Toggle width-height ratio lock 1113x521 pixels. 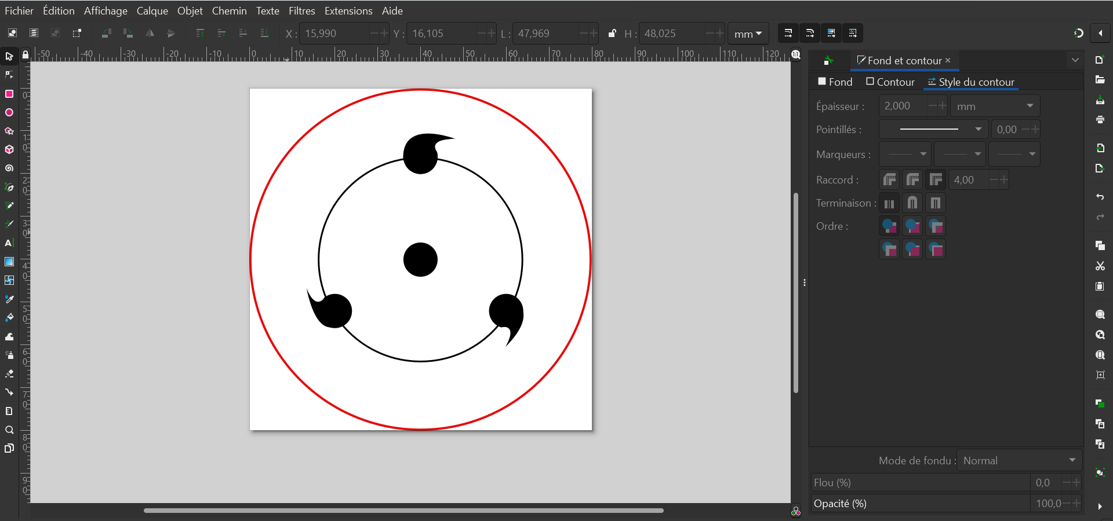(612, 33)
